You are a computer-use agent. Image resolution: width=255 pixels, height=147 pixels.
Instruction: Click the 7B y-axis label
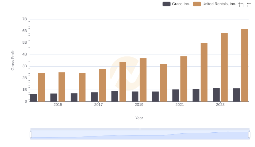tap(25, 19)
